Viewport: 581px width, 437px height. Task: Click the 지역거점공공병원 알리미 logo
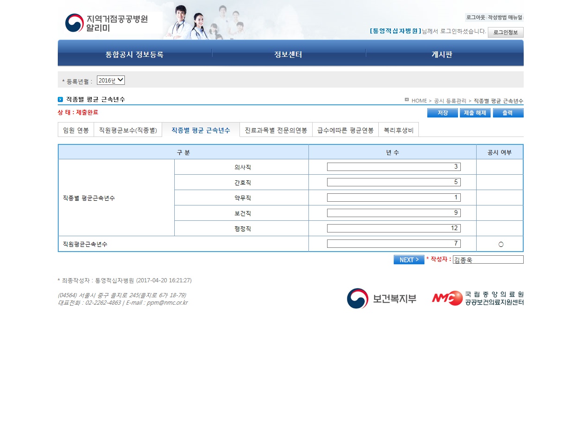107,23
